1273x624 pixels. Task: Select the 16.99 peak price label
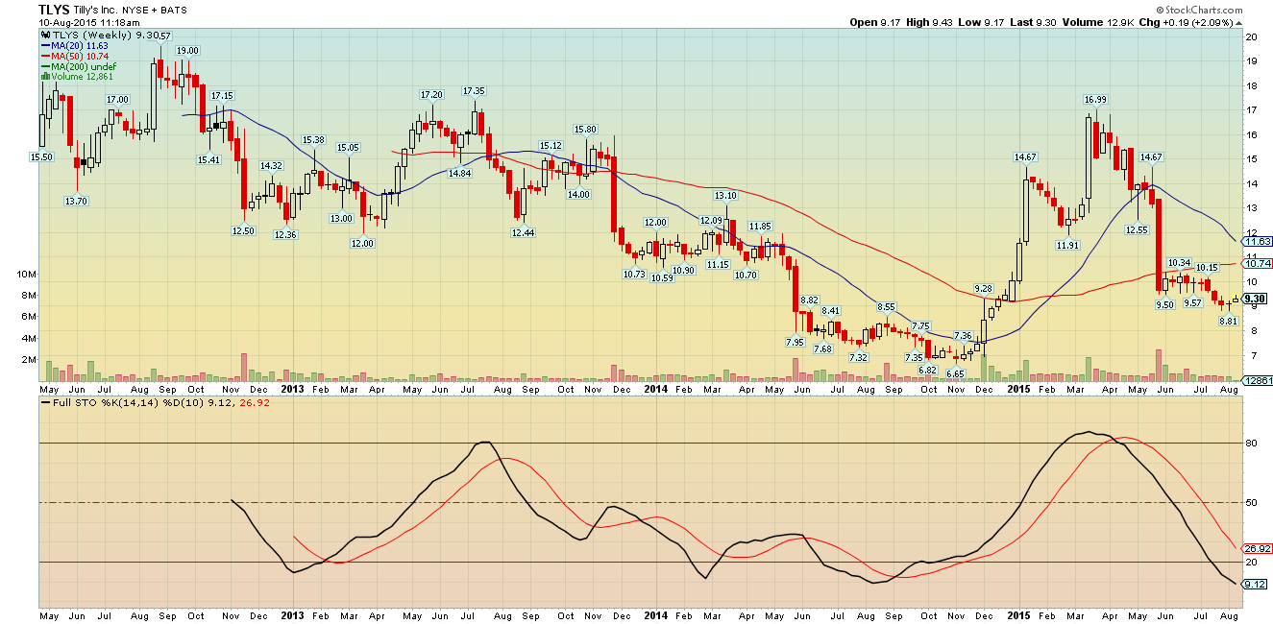pyautogui.click(x=1097, y=99)
